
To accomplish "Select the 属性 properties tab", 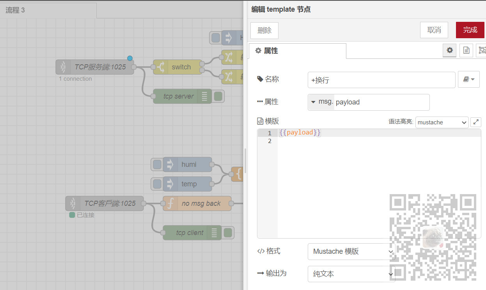I will point(297,51).
